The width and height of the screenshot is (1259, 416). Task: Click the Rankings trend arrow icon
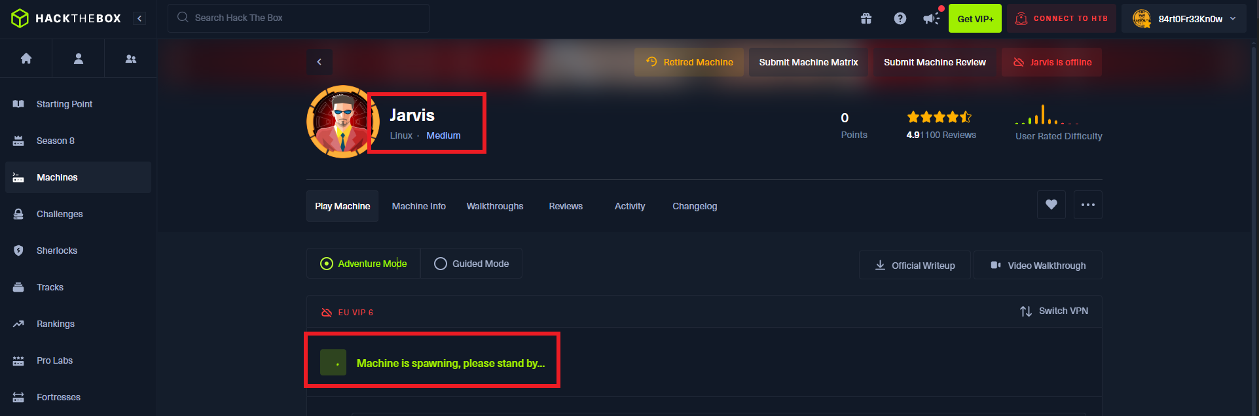pos(18,324)
